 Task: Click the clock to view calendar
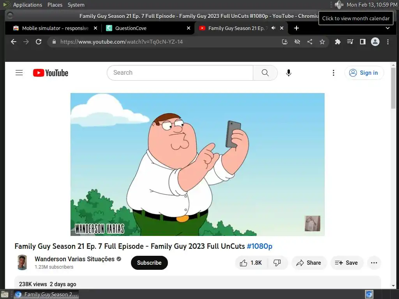(x=372, y=5)
